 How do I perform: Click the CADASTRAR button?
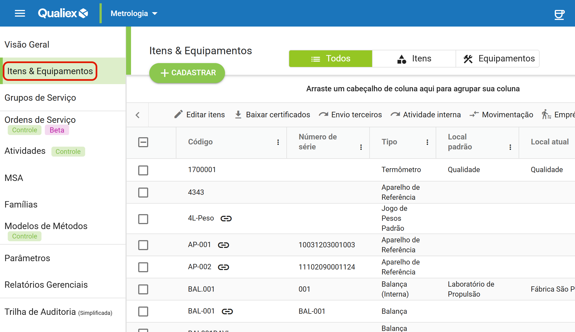click(187, 73)
